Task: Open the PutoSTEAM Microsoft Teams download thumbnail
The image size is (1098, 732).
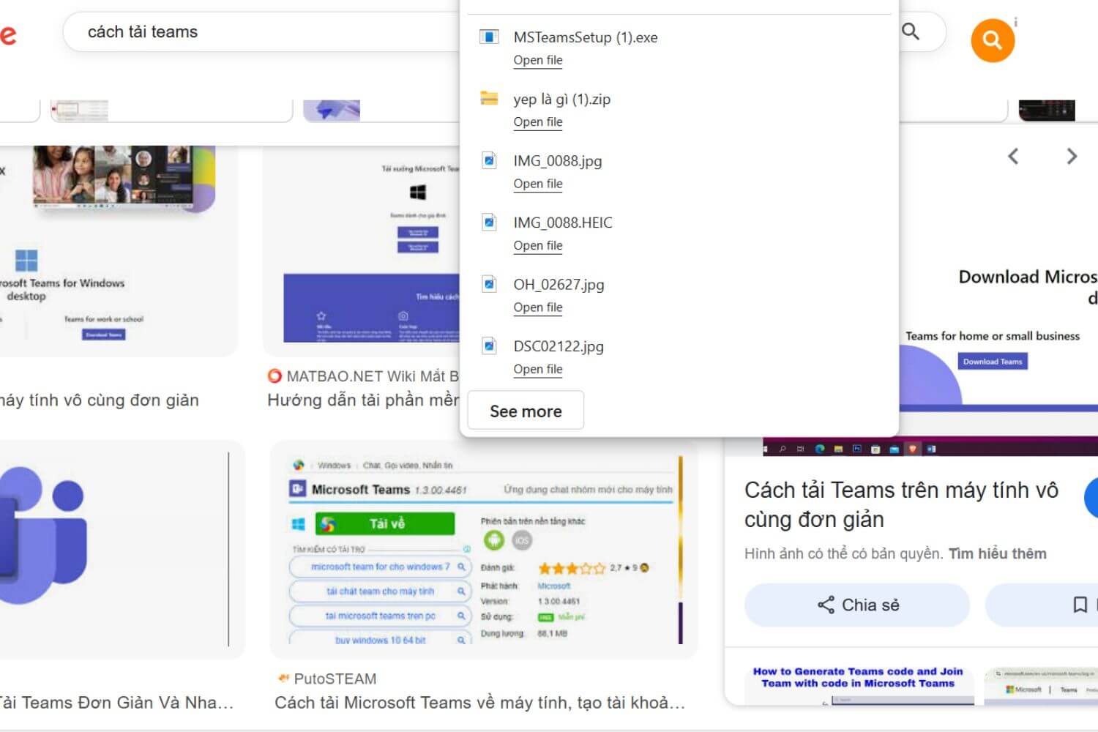Action: click(x=484, y=550)
